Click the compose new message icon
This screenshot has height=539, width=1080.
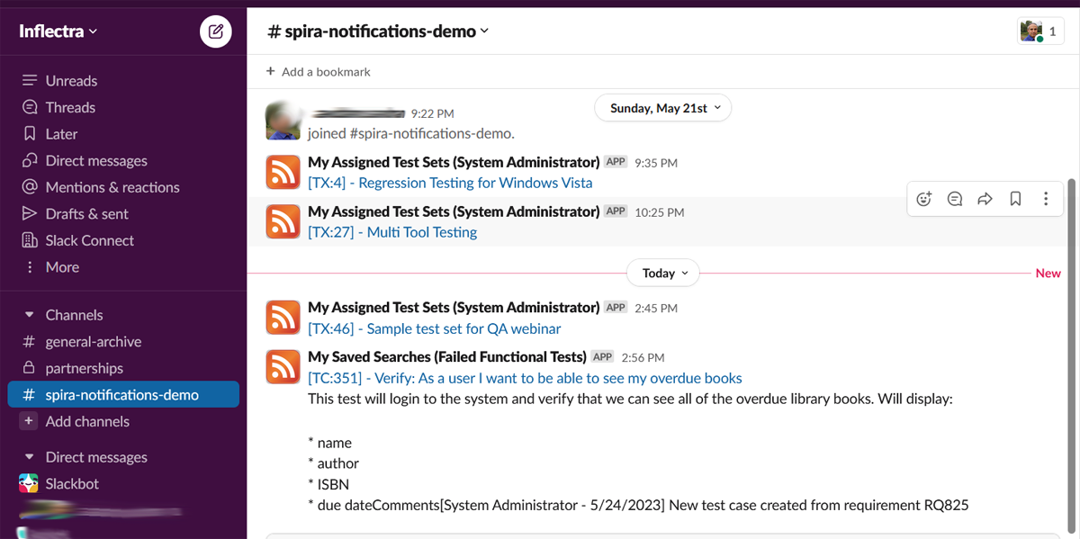[x=215, y=31]
